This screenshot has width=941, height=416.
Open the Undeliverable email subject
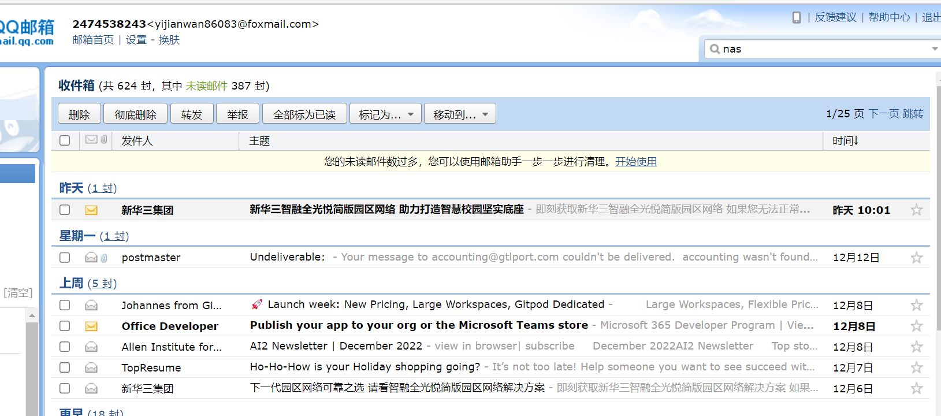pyautogui.click(x=287, y=257)
